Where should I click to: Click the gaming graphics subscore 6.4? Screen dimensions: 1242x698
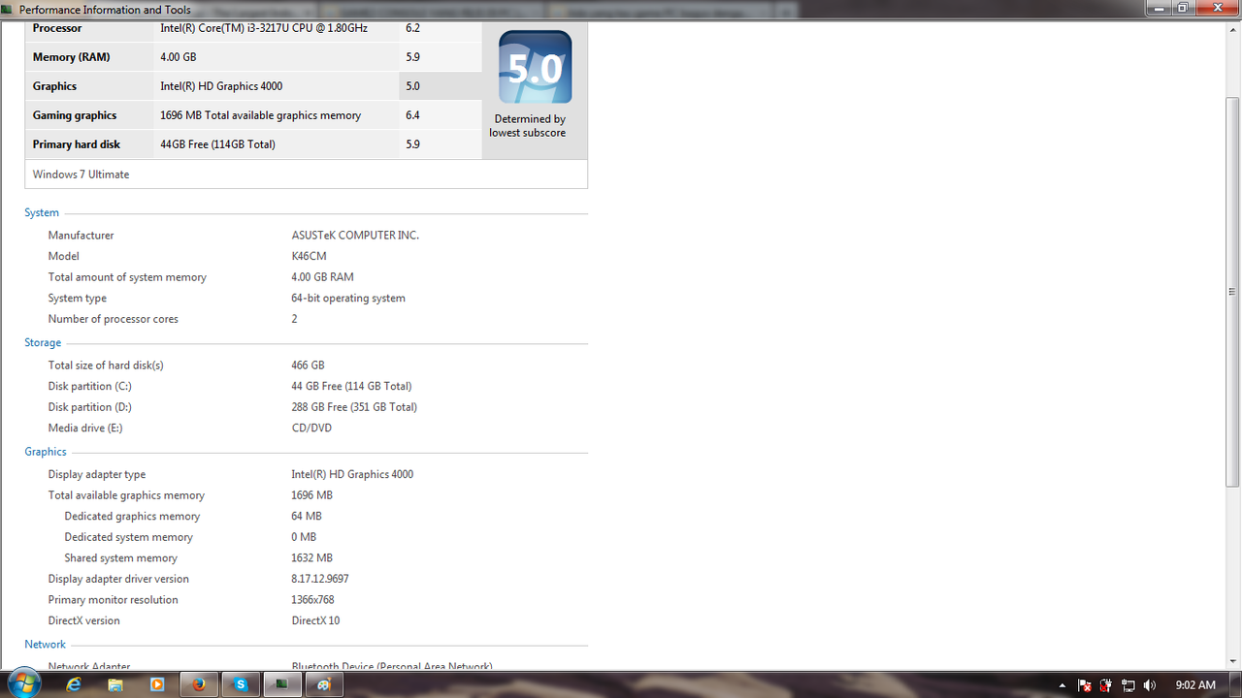point(413,115)
